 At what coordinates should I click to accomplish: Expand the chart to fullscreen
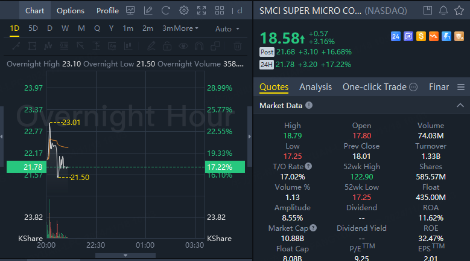tap(202, 10)
